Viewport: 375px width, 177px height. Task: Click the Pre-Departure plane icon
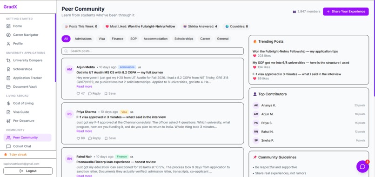[8, 121]
